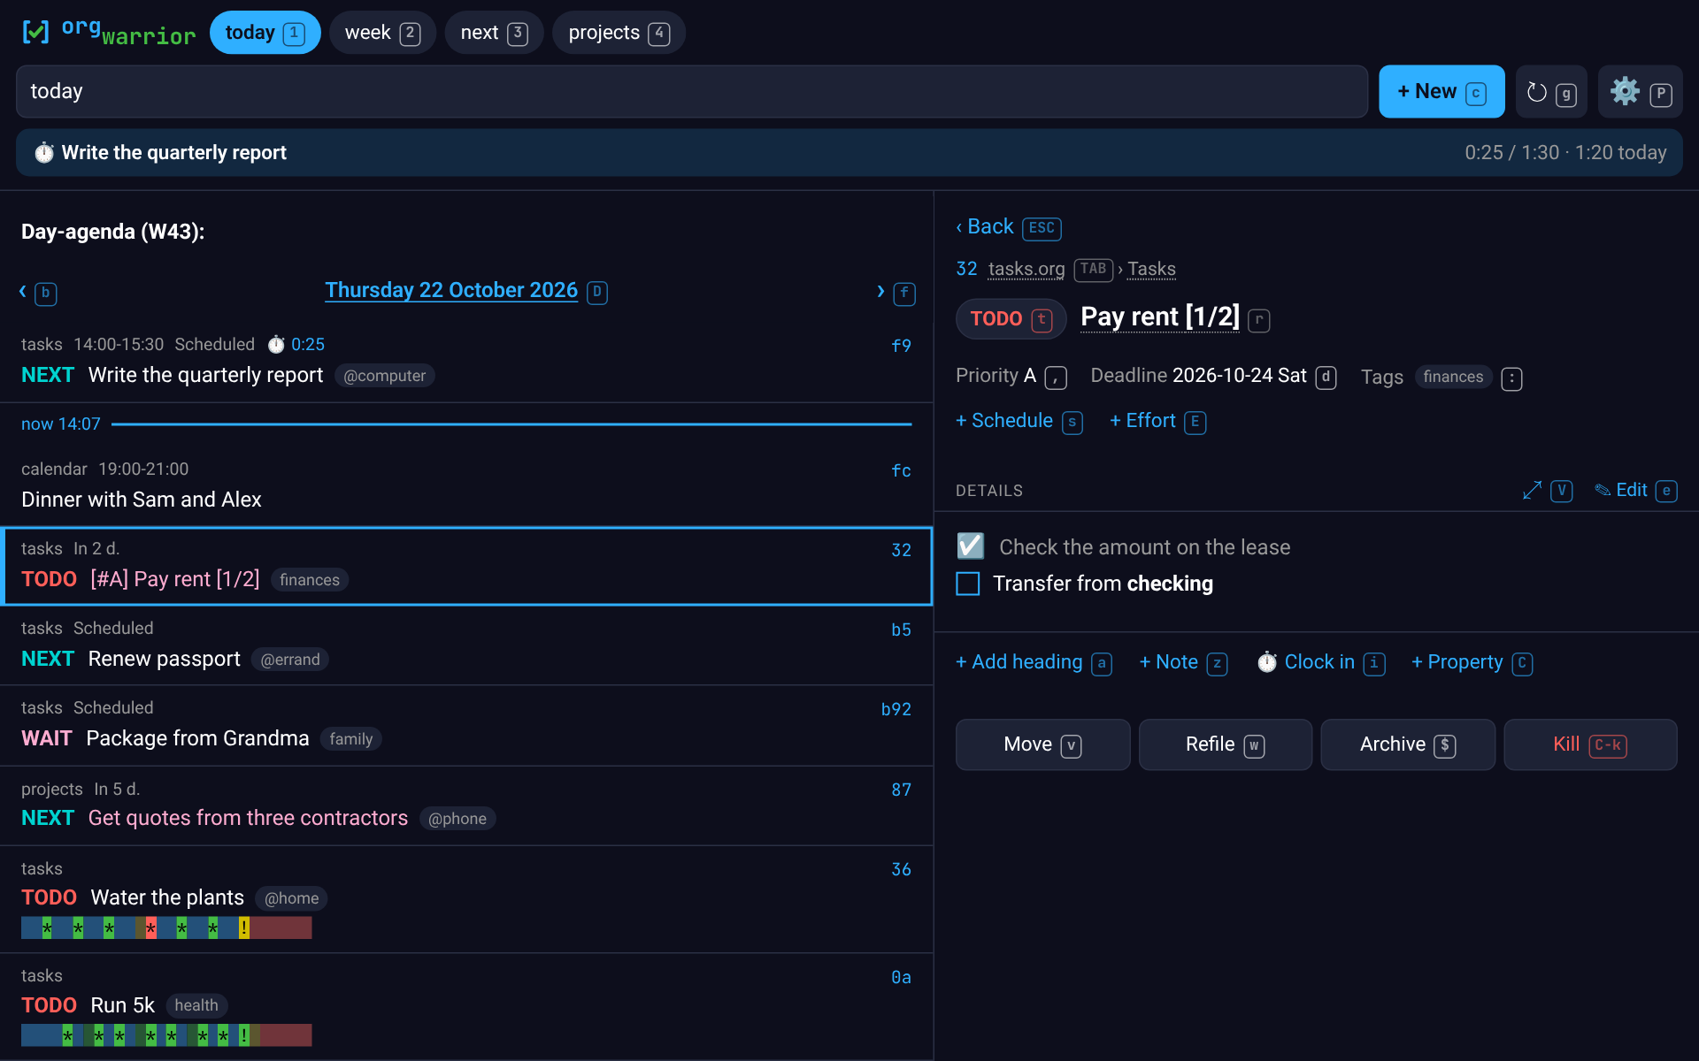Open the tasks.org breadcrumb link
The width and height of the screenshot is (1699, 1061).
(x=1026, y=269)
